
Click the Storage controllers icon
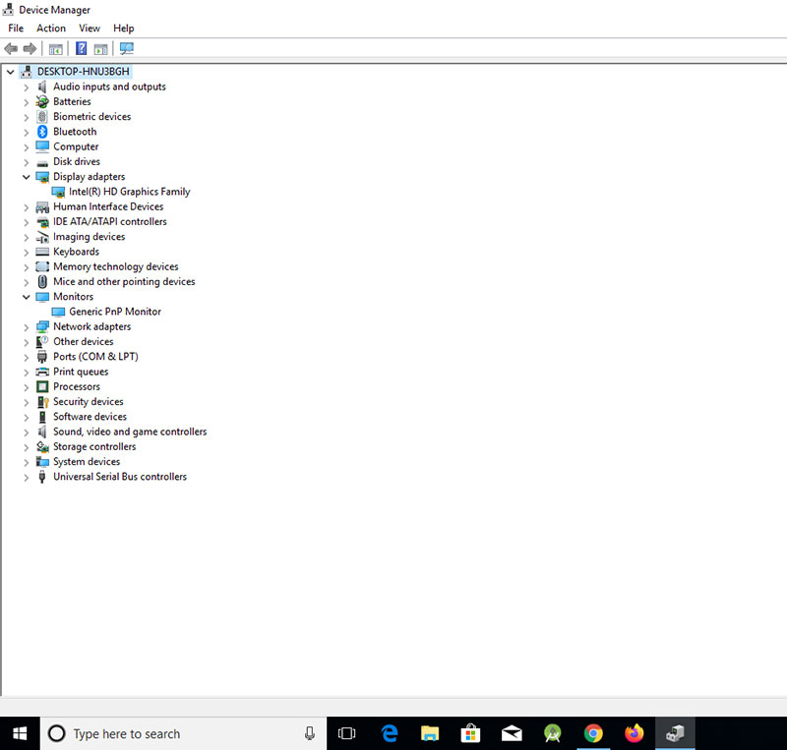point(42,447)
